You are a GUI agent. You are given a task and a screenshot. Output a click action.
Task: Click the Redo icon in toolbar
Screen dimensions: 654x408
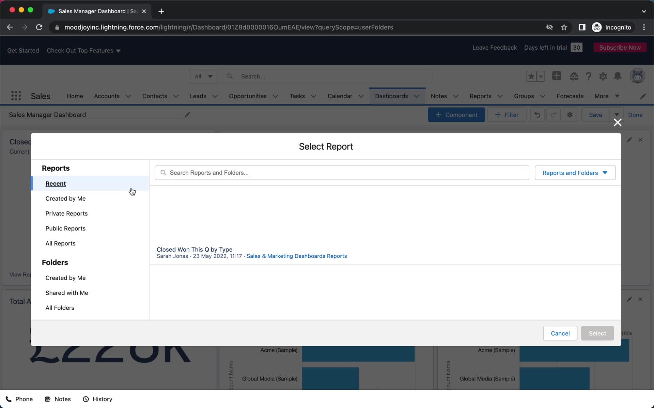click(553, 115)
